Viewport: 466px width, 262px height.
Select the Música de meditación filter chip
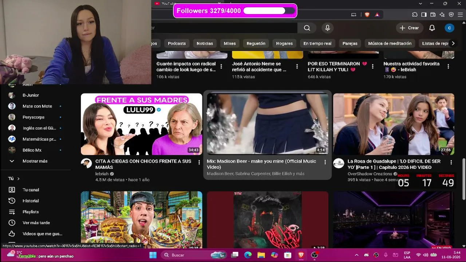[x=390, y=43]
